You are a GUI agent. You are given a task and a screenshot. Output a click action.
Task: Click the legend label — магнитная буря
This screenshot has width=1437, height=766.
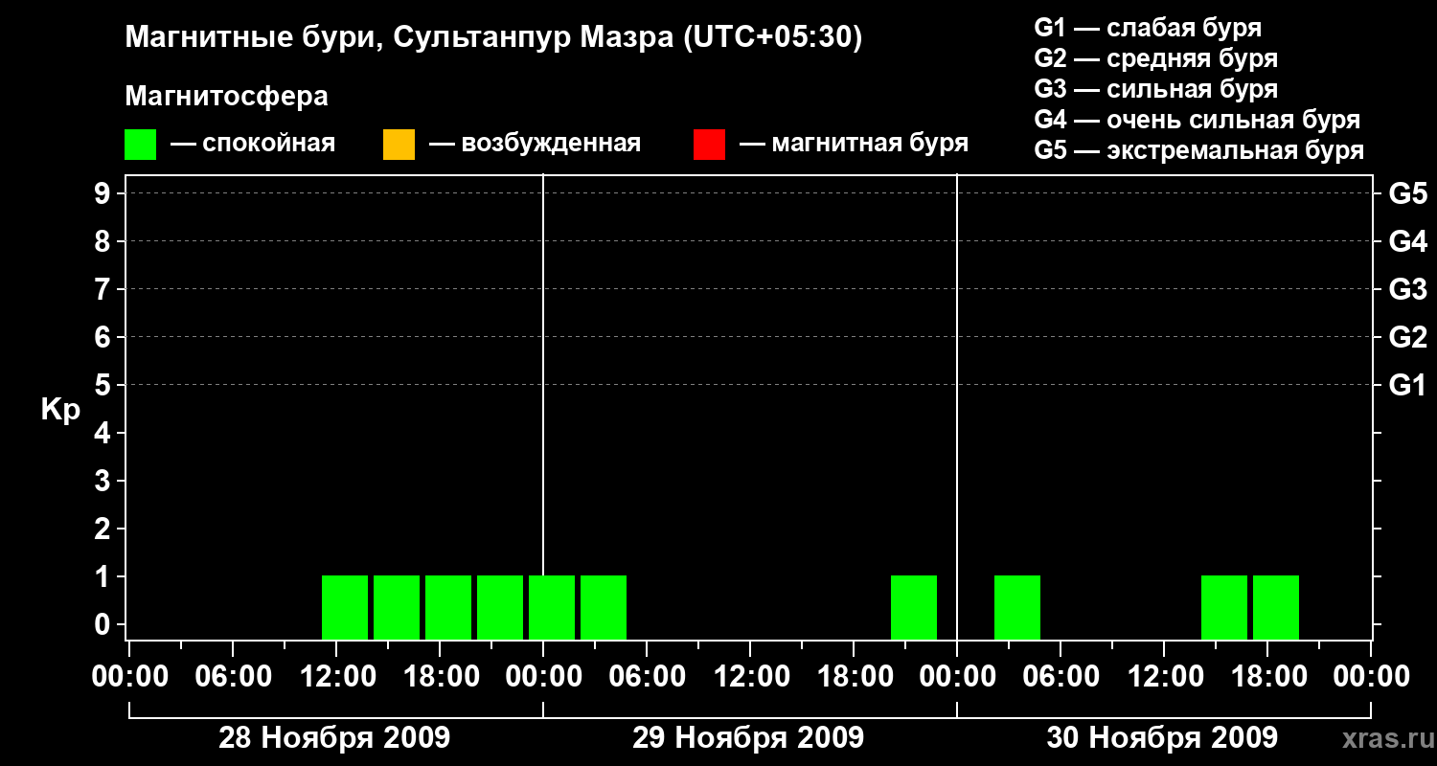pos(855,144)
